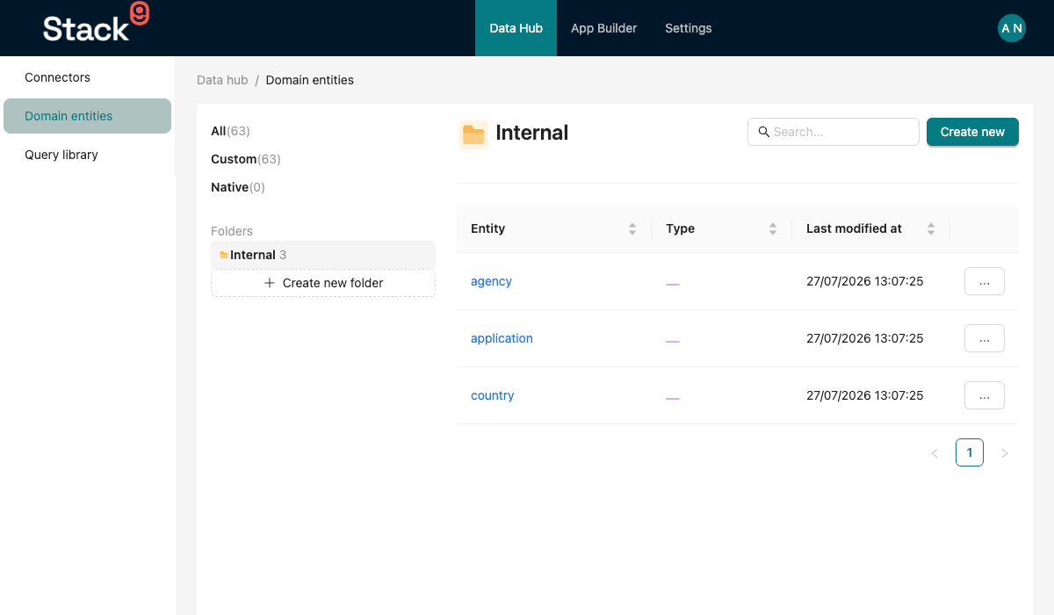Screen dimensions: 1054x615
Task: Open the Settings tab
Action: (x=689, y=28)
